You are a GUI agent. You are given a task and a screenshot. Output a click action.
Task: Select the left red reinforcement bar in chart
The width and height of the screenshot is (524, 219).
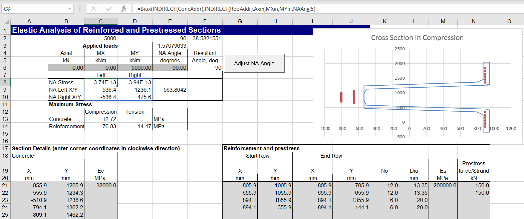[x=341, y=97]
